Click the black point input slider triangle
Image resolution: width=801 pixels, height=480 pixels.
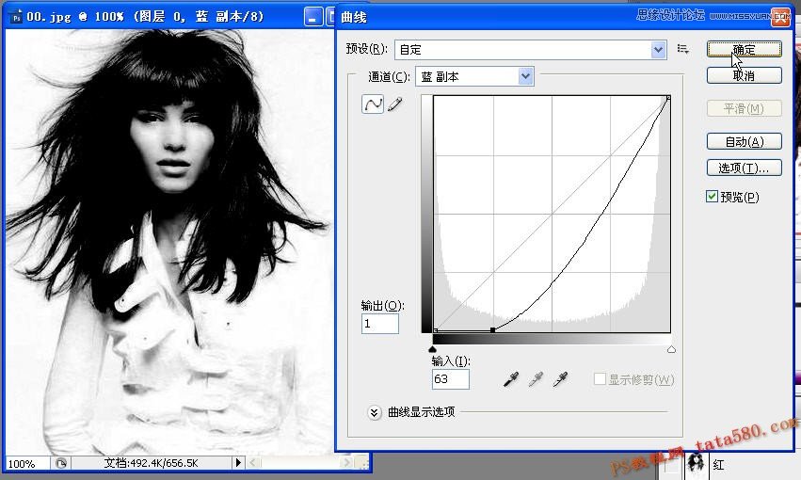[433, 349]
